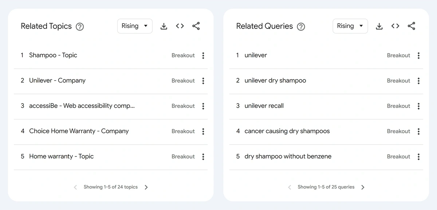Open the Rising dropdown in Related Queries
This screenshot has width=437, height=210.
(350, 26)
